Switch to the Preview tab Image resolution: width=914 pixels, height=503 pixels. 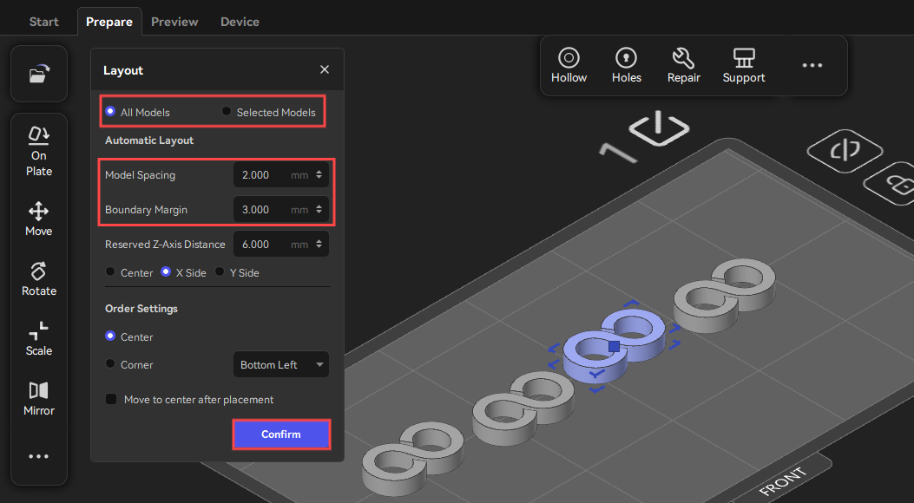(174, 21)
